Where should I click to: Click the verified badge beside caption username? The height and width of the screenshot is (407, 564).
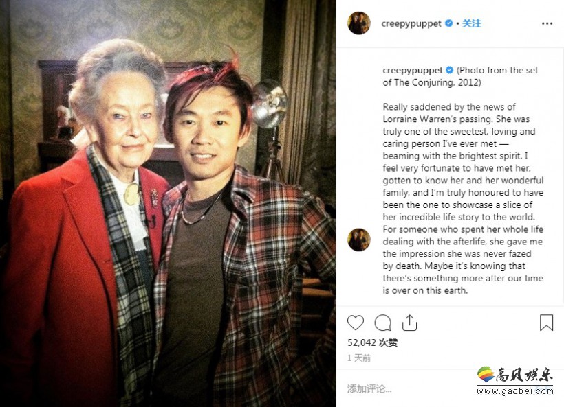[x=450, y=70]
